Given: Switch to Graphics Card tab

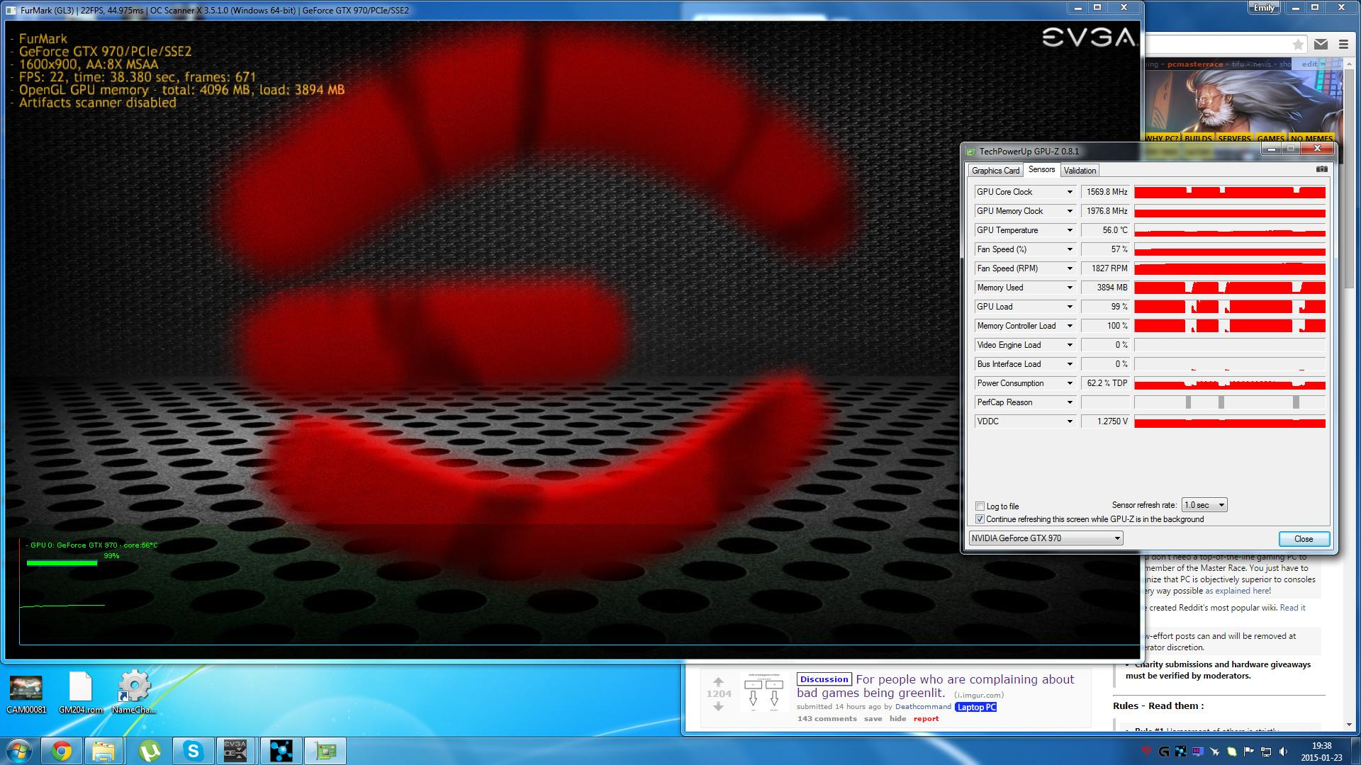Looking at the screenshot, I should coord(995,171).
